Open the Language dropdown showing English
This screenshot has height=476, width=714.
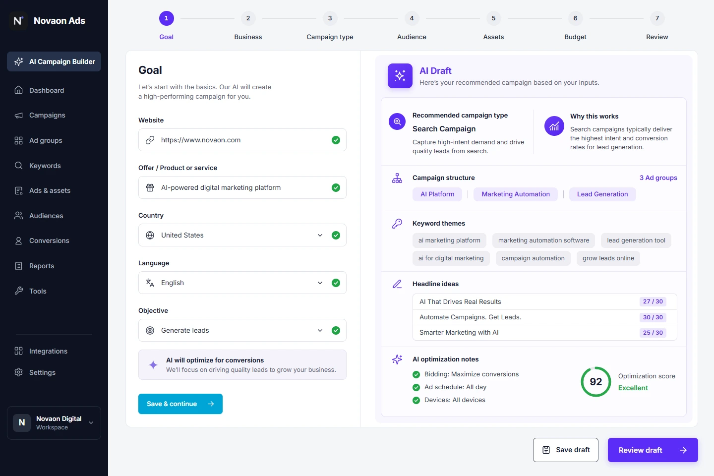[242, 283]
